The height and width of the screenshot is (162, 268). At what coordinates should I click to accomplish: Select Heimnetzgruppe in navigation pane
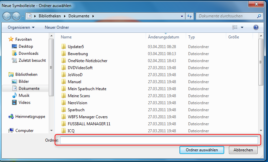coord(30,116)
